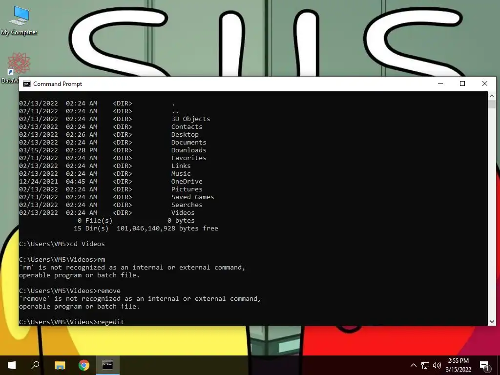Select the Command Prompt taskbar button
This screenshot has height=375, width=500.
coord(107,365)
